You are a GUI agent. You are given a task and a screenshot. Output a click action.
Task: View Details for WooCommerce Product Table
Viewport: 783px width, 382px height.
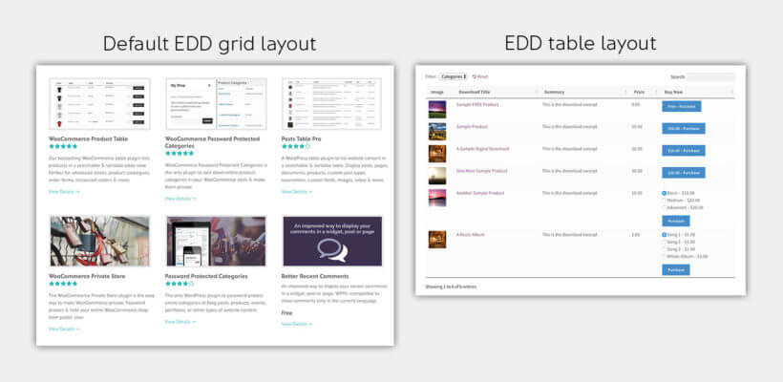[64, 191]
